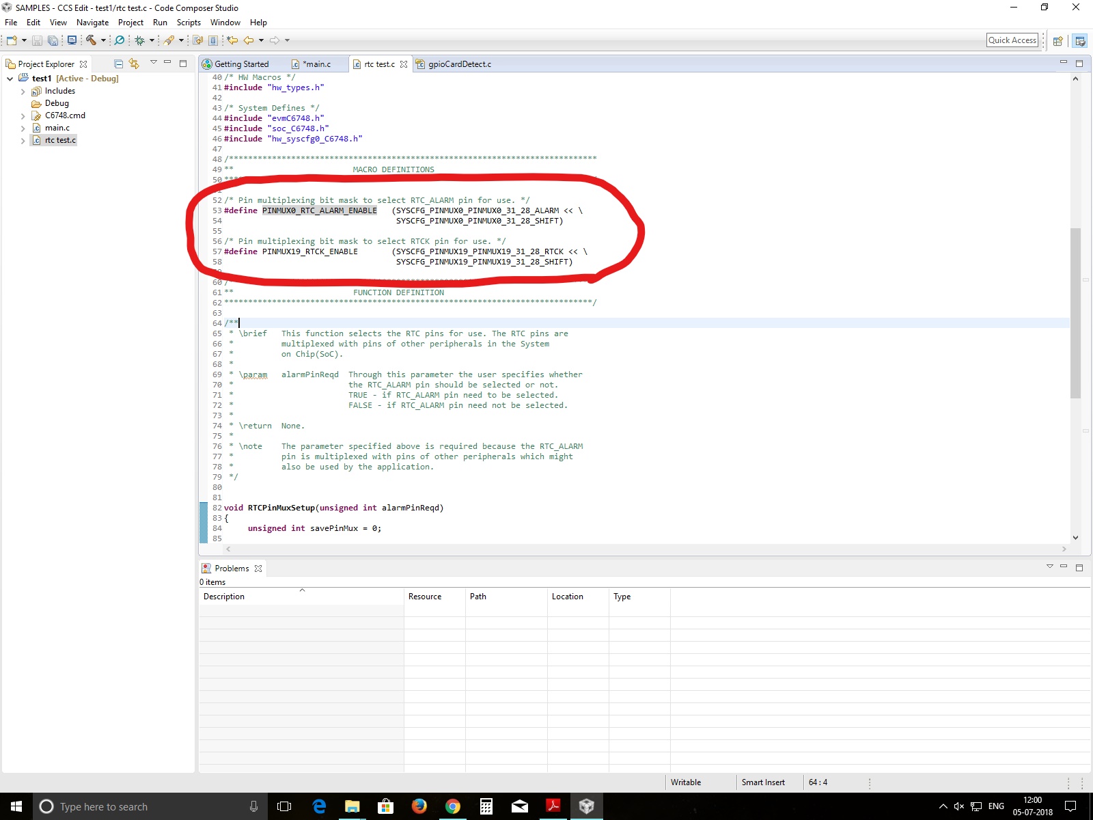Screen dimensions: 1093x820
Task: Open the Project menu
Action: (130, 23)
